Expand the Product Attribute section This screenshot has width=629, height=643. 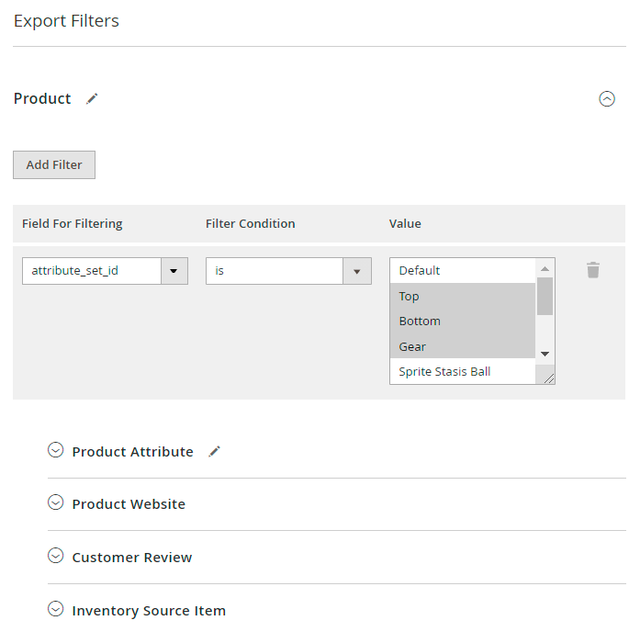tap(56, 451)
